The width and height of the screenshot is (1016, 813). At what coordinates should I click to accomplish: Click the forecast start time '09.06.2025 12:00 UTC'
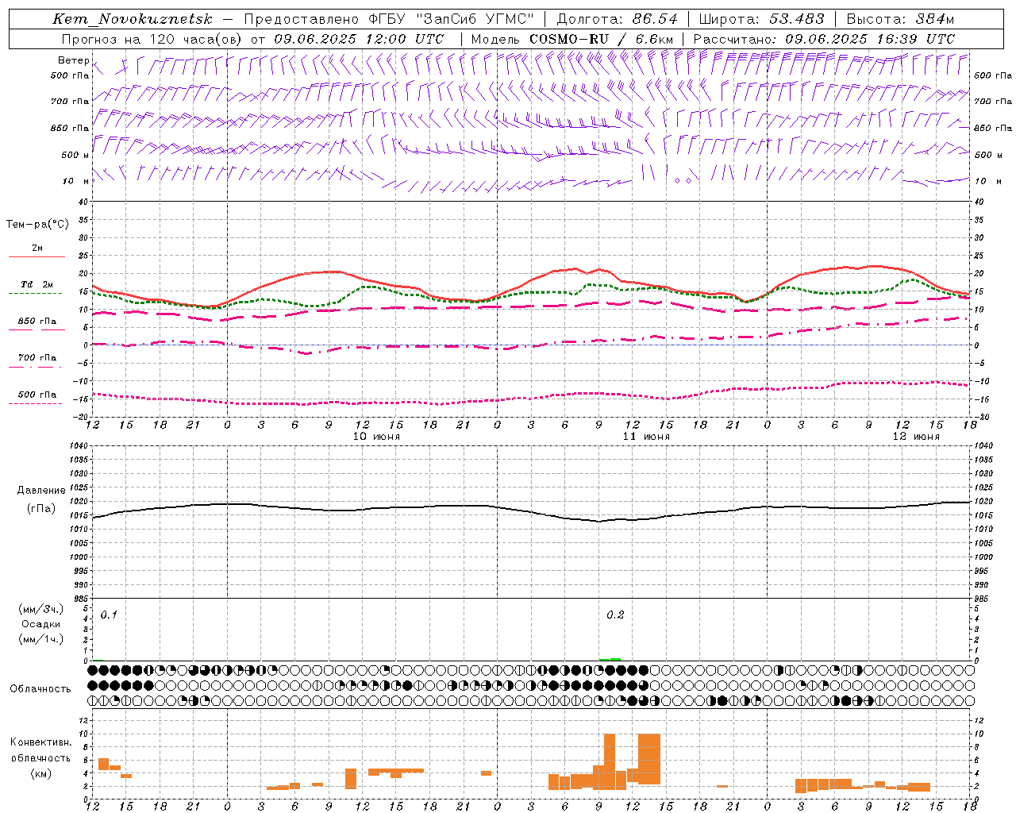pyautogui.click(x=359, y=39)
